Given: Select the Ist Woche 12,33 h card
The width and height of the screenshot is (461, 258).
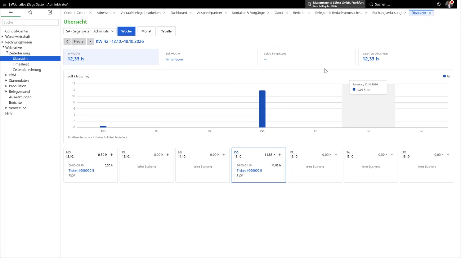Looking at the screenshot, I should (111, 57).
